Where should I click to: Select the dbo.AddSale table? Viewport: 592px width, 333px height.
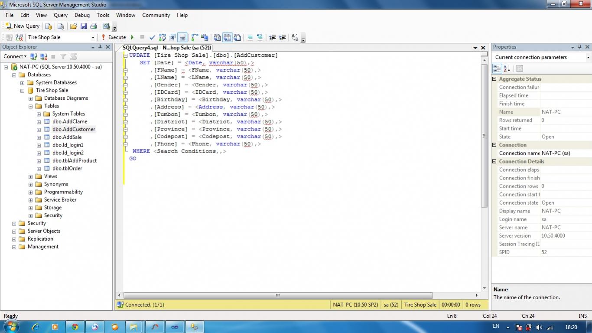pos(67,137)
